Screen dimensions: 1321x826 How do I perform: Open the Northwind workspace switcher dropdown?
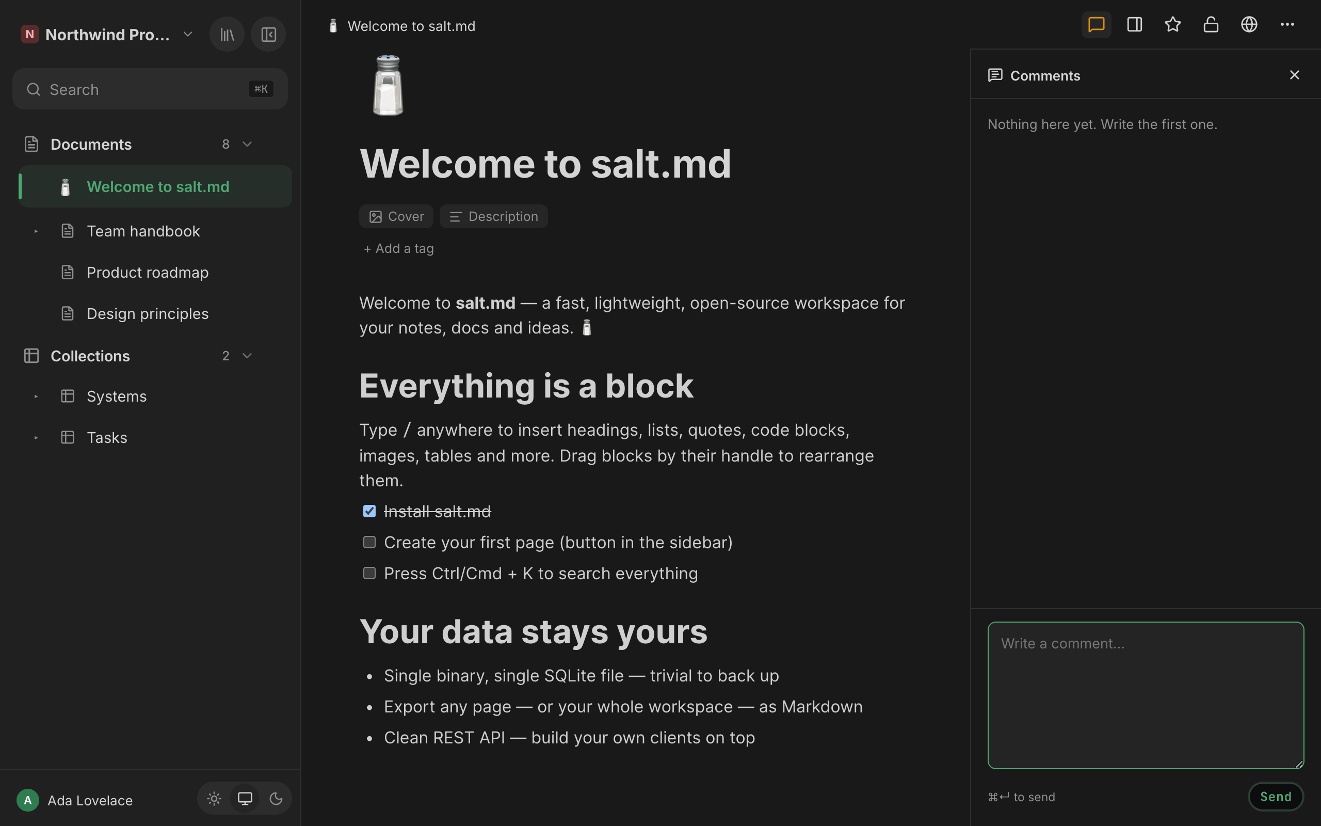click(188, 35)
